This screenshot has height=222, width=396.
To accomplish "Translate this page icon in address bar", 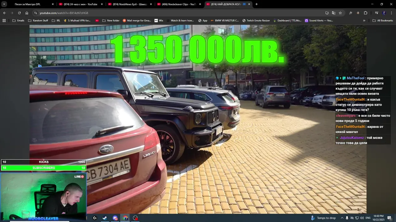I will click(334, 13).
